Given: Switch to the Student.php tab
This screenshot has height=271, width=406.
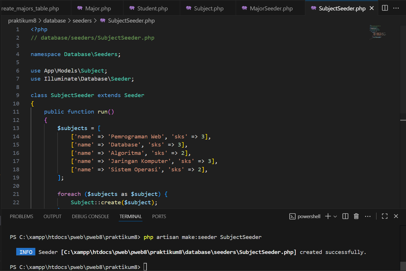Looking at the screenshot, I should (151, 8).
